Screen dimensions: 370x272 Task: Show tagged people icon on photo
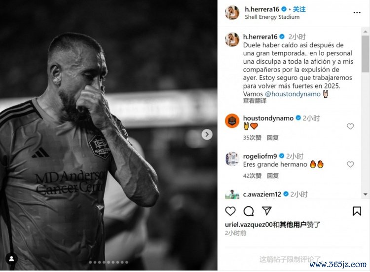tap(11, 259)
